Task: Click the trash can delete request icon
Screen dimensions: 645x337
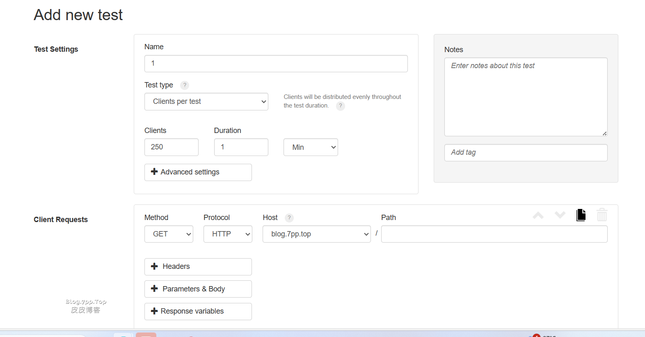Action: pos(602,215)
